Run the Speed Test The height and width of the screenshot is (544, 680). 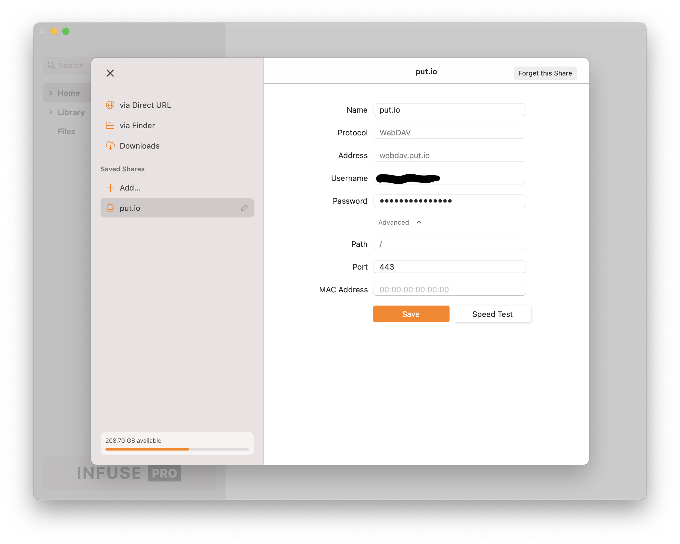point(492,314)
